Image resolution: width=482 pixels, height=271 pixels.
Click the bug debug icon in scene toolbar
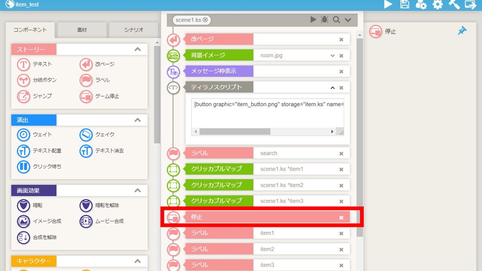(325, 20)
